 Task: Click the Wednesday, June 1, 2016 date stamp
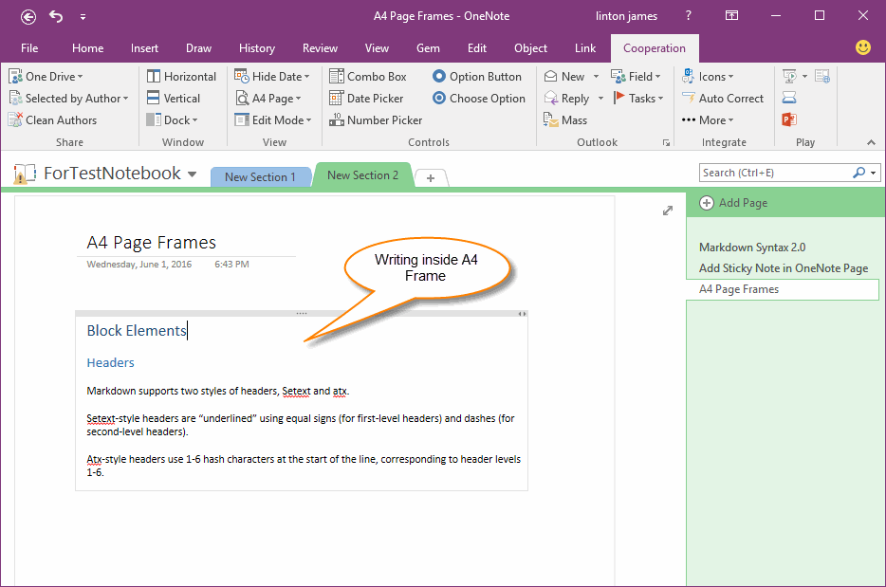[139, 265]
